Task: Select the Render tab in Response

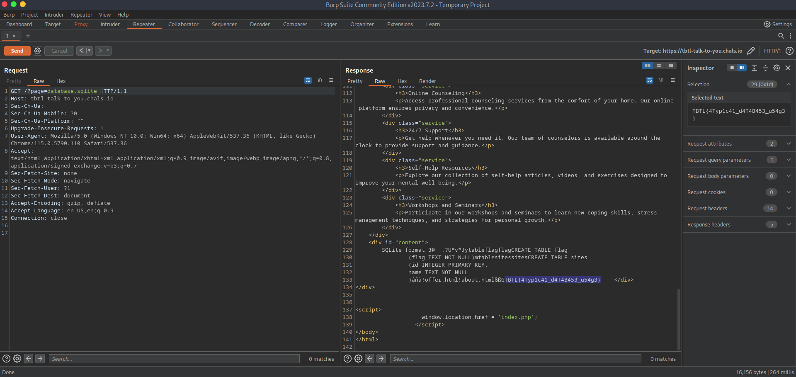Action: coord(427,81)
